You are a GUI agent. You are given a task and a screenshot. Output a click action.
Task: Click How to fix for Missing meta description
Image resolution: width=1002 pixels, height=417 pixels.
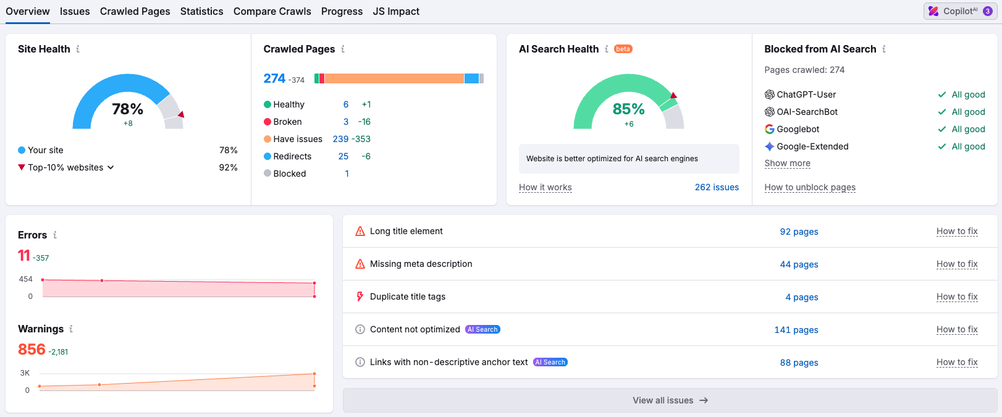[x=956, y=264]
